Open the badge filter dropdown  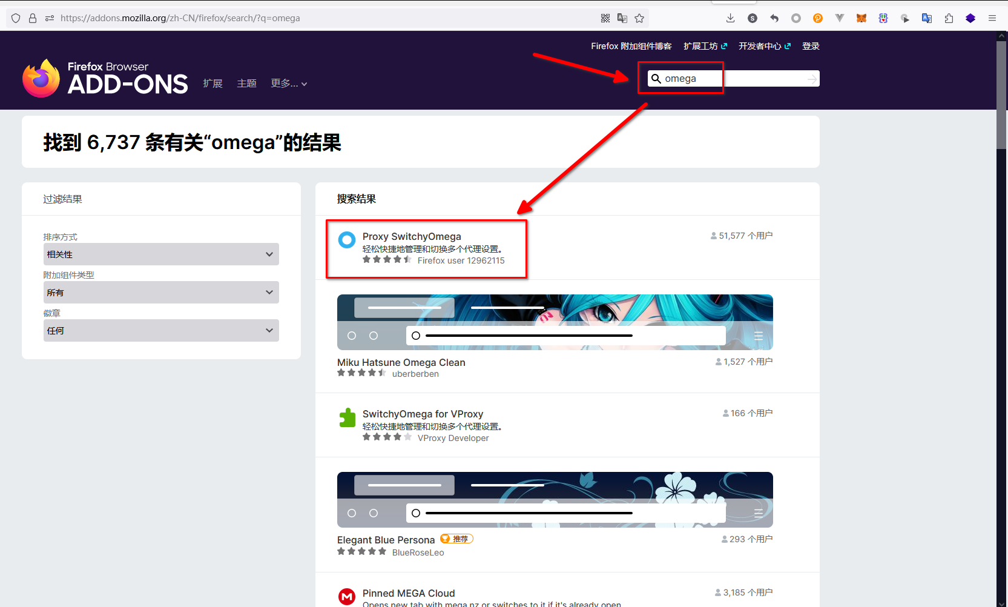click(x=161, y=331)
